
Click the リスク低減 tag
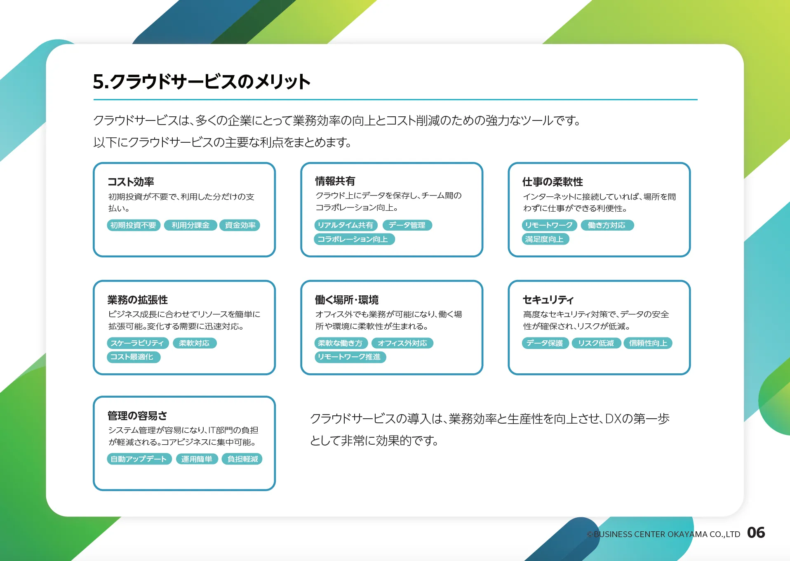coord(596,343)
